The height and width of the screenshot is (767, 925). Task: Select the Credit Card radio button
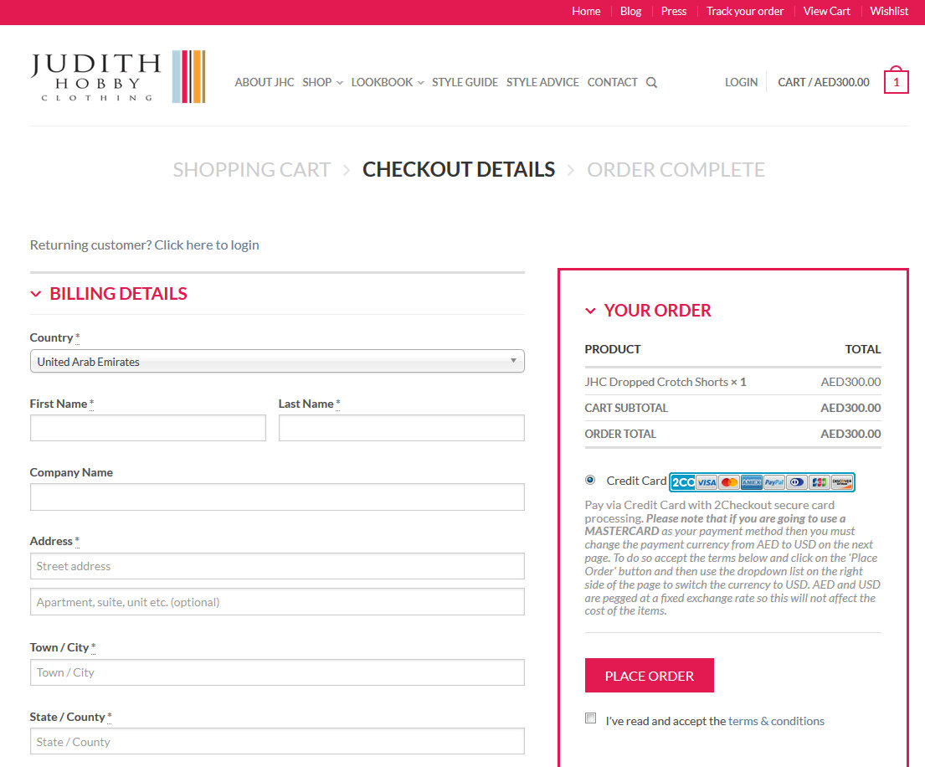tap(590, 481)
